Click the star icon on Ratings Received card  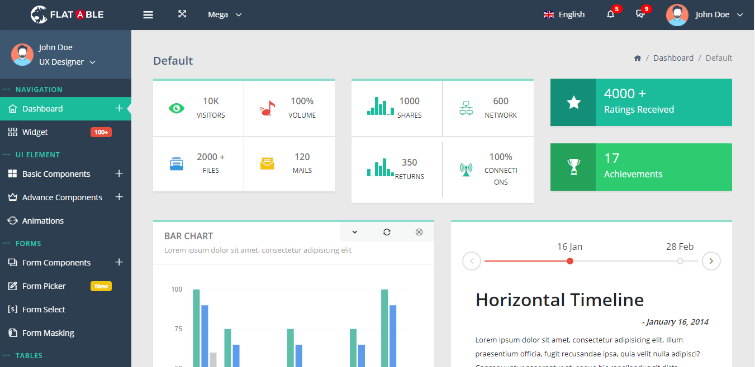(x=573, y=102)
